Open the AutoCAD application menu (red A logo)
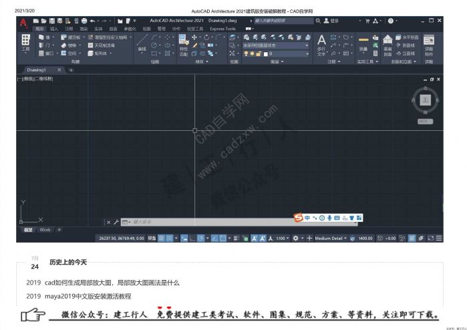The width and height of the screenshot is (467, 330). (23, 23)
